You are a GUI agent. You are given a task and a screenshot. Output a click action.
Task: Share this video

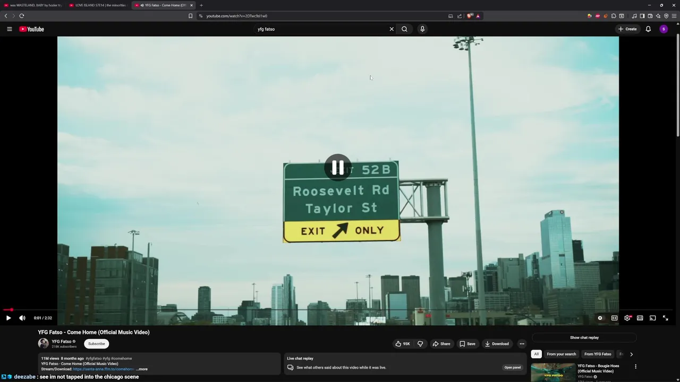coord(441,344)
